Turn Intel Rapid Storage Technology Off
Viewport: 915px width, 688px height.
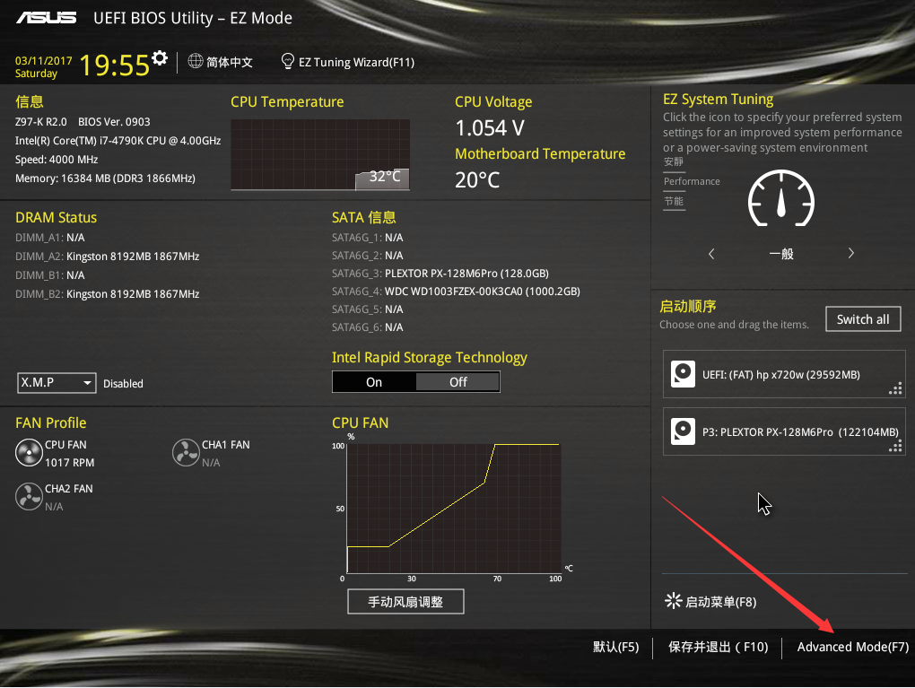(458, 382)
